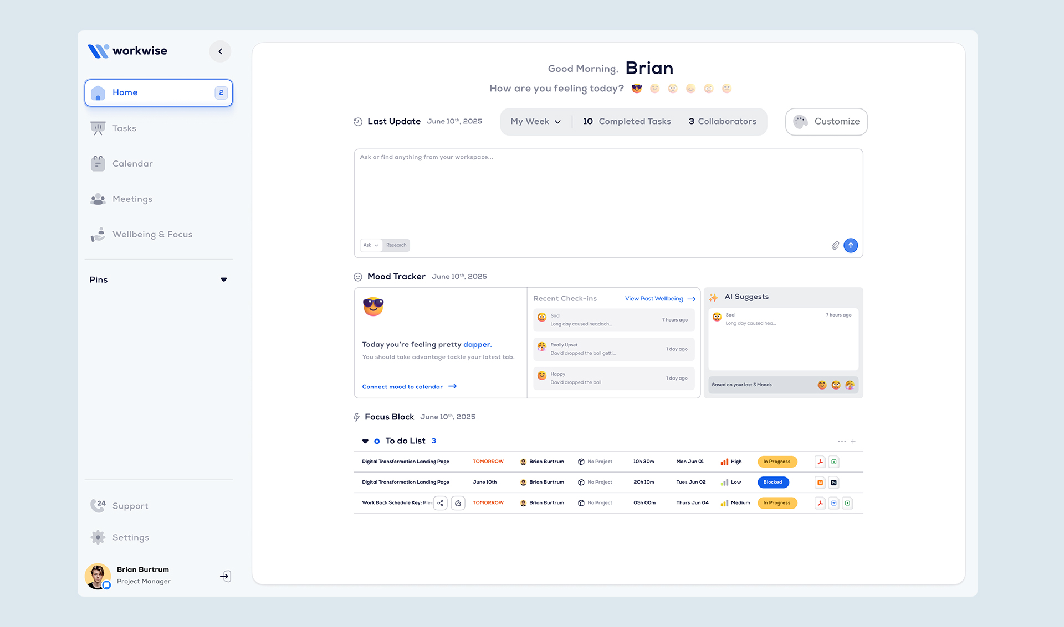Click the Customize button
The image size is (1064, 627).
click(826, 121)
